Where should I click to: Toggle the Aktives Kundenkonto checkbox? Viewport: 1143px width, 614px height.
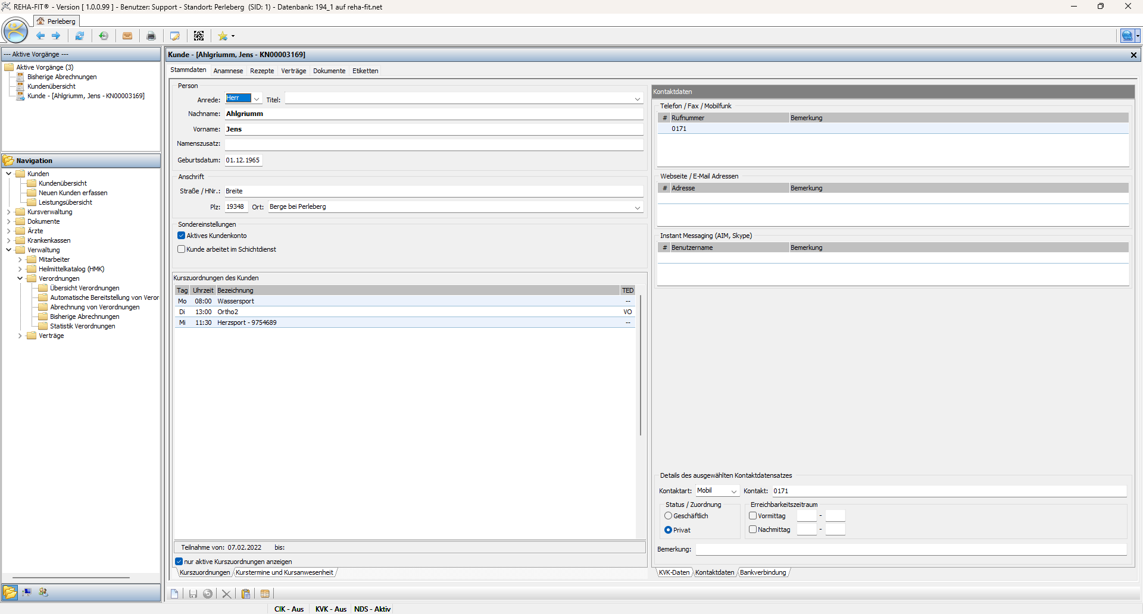tap(181, 236)
